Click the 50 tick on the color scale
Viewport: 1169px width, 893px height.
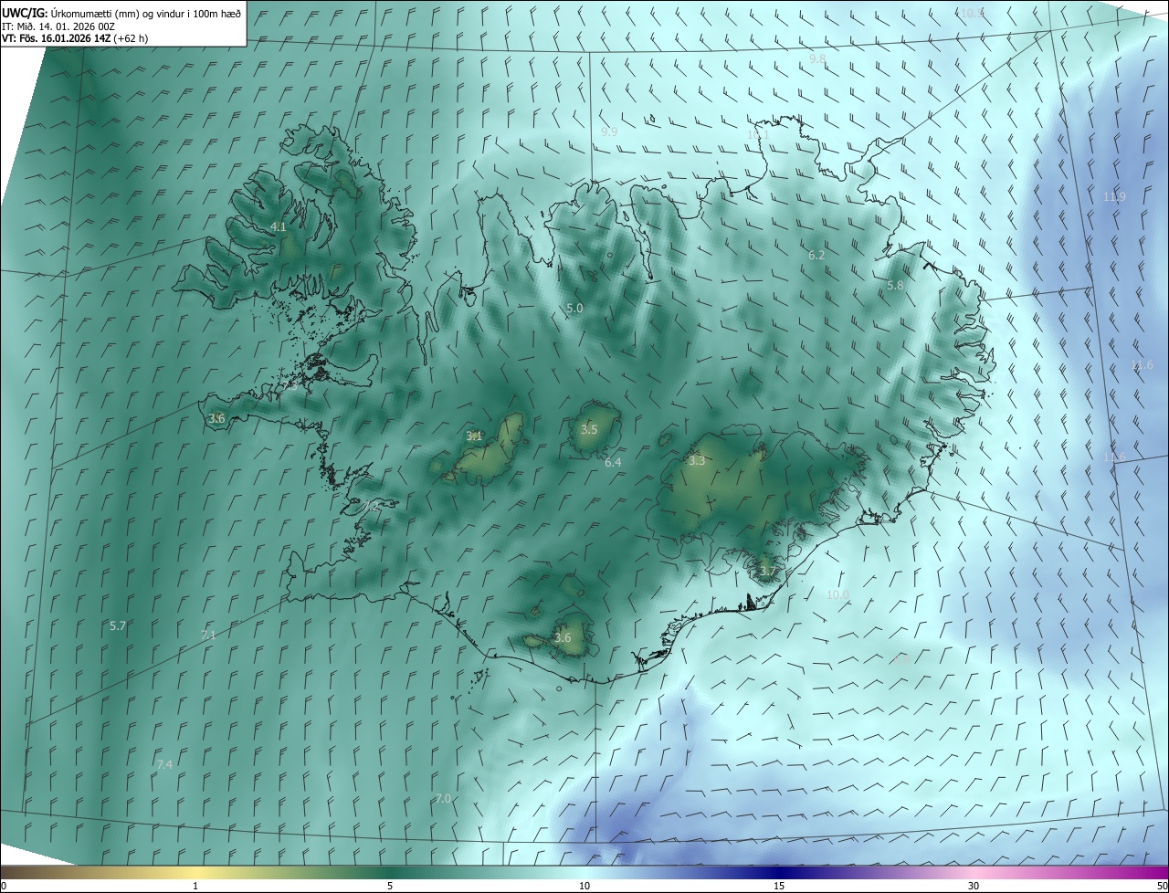click(1163, 886)
